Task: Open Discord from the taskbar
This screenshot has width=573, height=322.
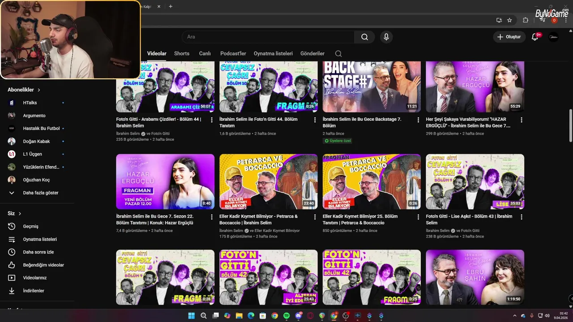Action: (299, 316)
